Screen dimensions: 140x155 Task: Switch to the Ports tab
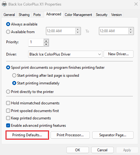tap(37, 15)
